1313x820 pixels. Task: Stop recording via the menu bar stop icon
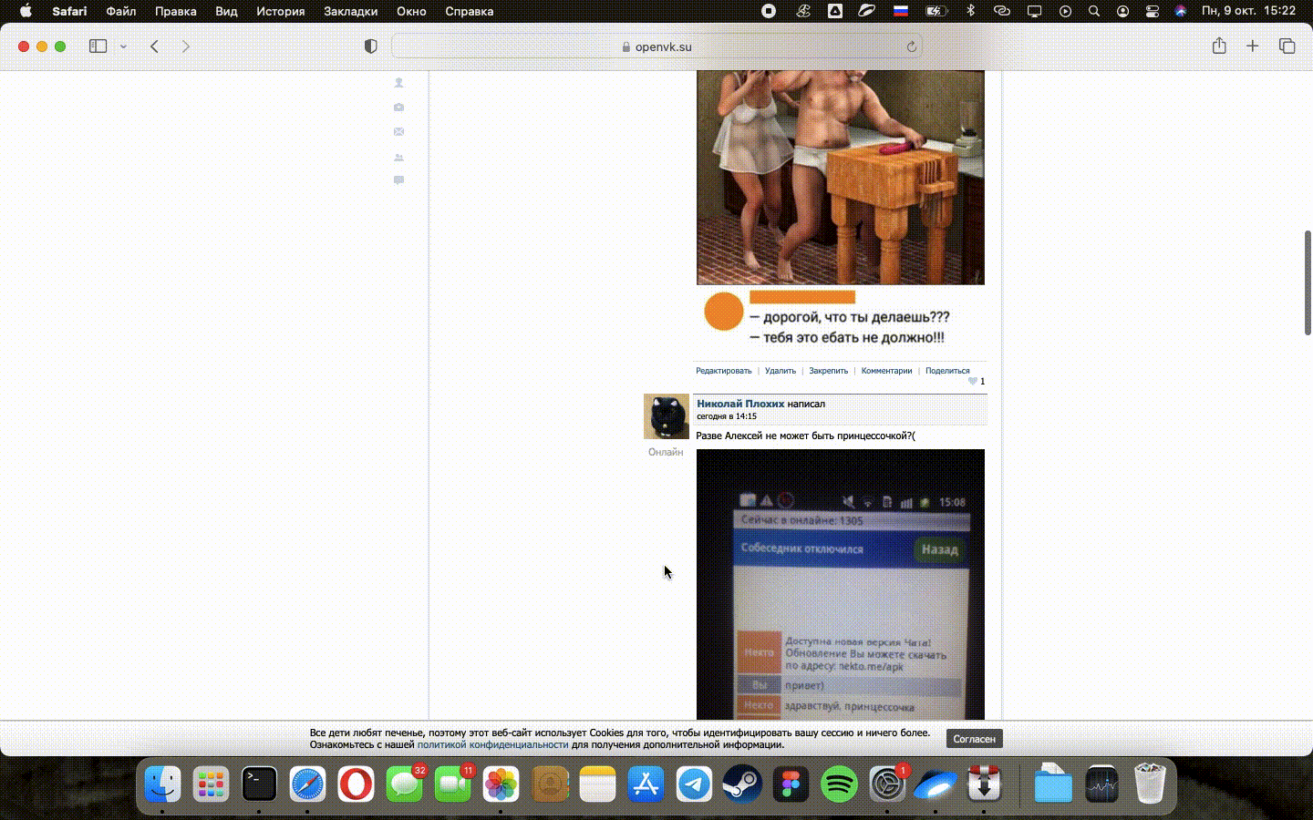[769, 11]
